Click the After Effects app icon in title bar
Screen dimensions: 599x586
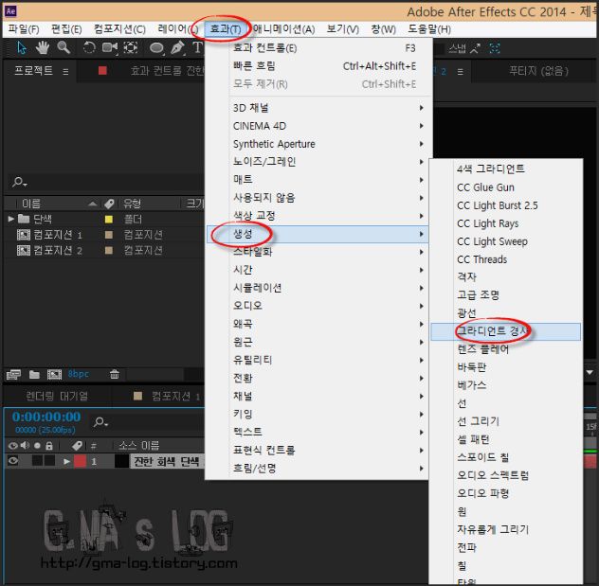pyautogui.click(x=10, y=11)
